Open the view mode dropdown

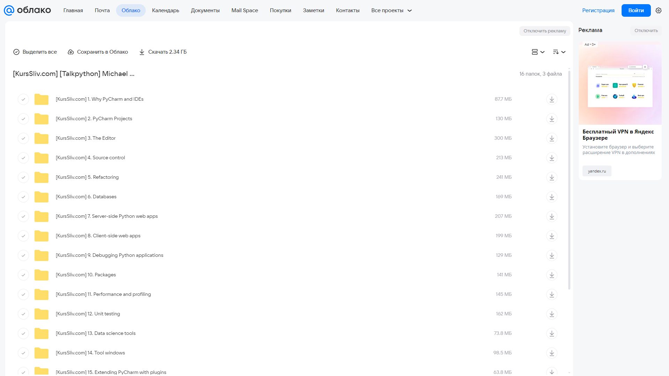click(538, 52)
